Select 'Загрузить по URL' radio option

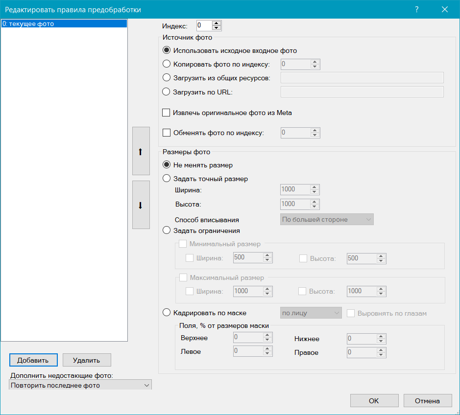click(167, 92)
